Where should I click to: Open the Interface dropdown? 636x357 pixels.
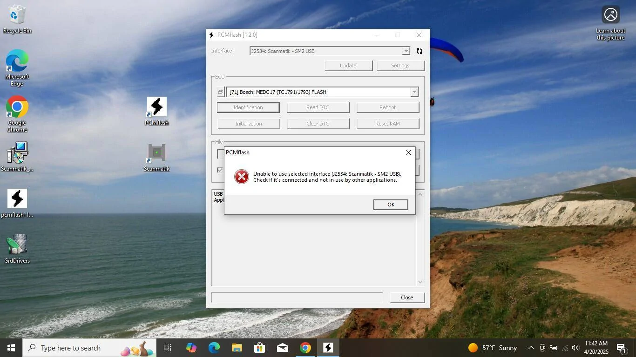(x=406, y=51)
